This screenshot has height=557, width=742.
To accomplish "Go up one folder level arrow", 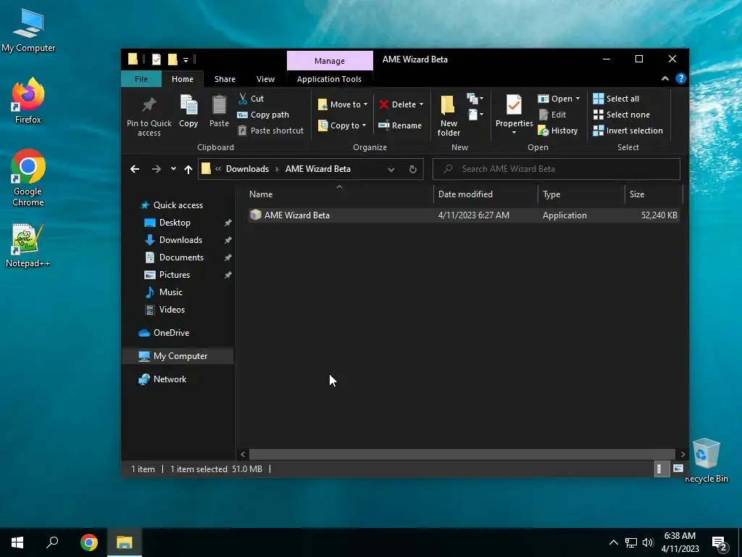I will point(188,169).
